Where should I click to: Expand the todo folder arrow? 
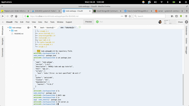pyautogui.click(x=10, y=31)
